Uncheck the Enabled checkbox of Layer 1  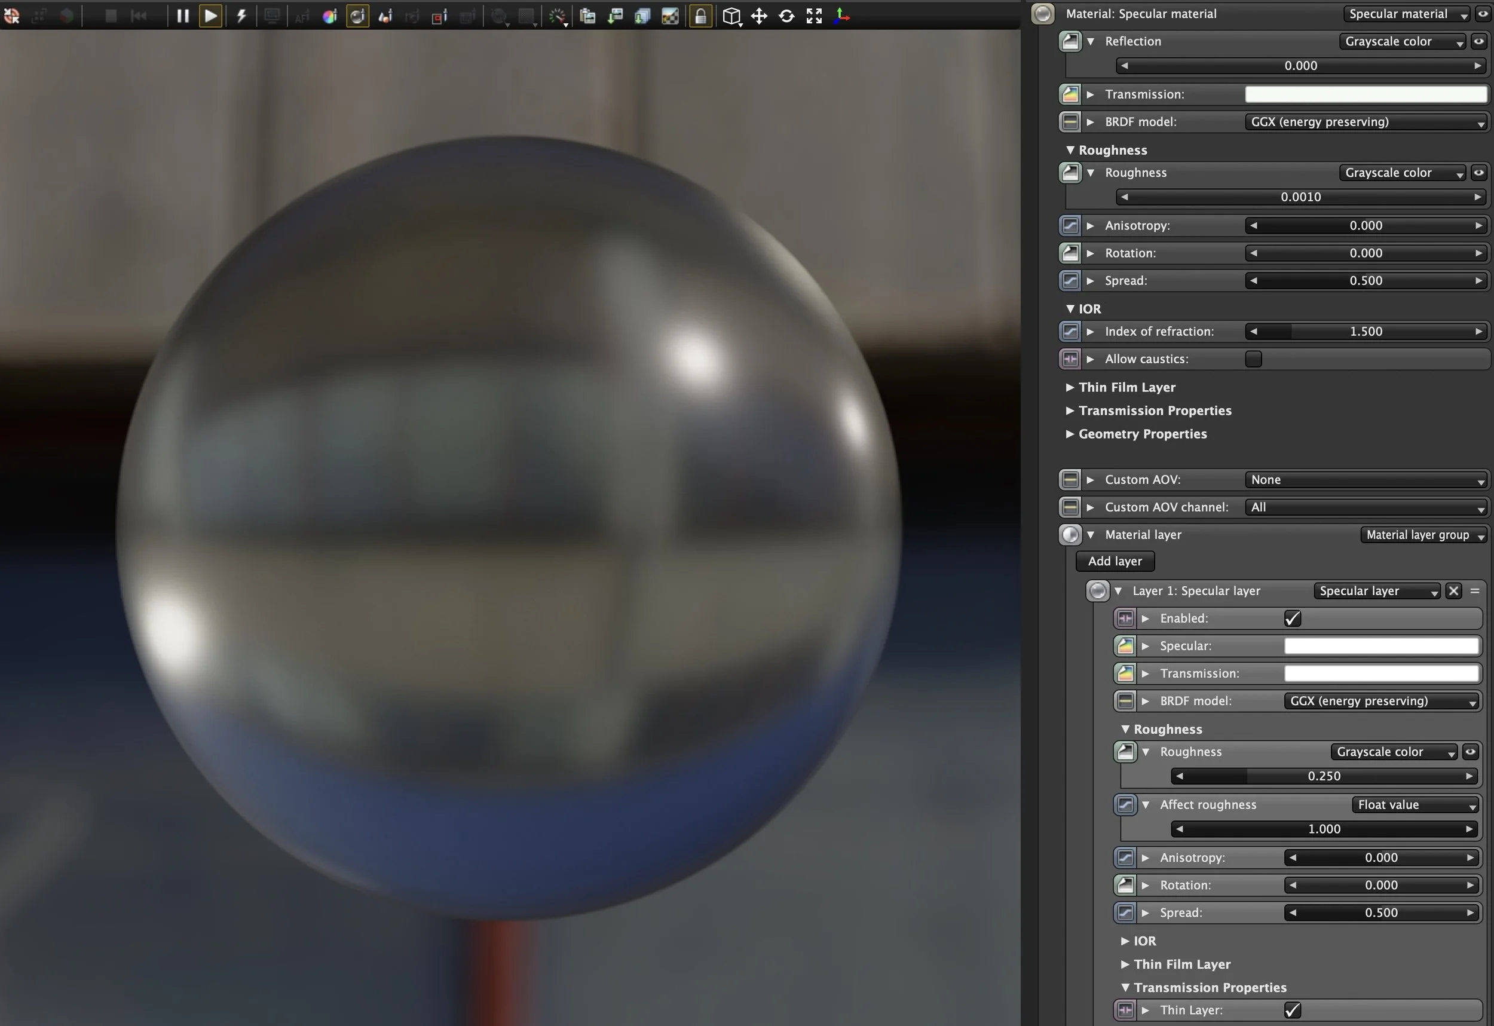coord(1292,618)
